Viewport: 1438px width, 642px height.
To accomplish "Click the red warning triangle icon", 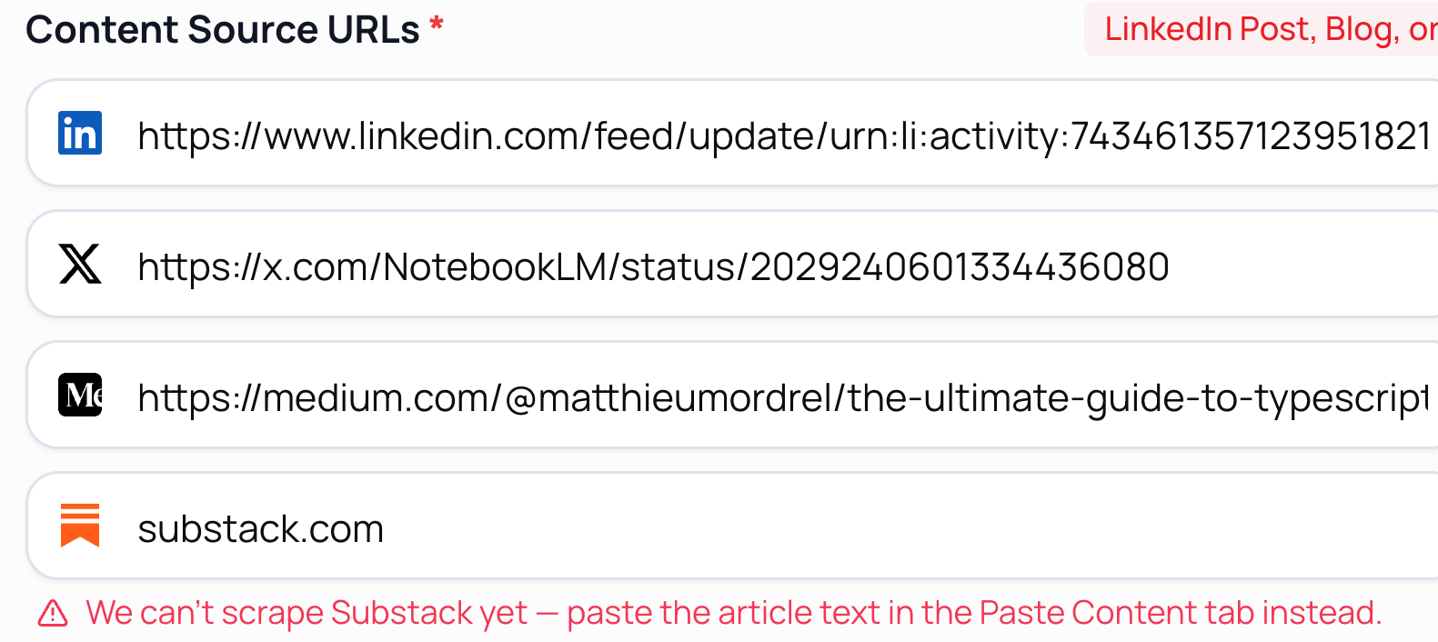I will pyautogui.click(x=53, y=614).
